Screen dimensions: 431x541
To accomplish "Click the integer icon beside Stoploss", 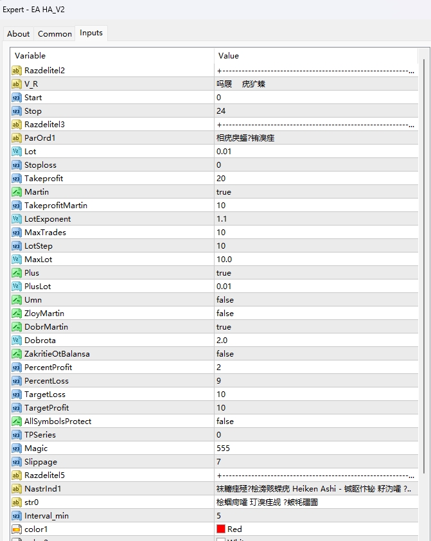I will point(17,165).
